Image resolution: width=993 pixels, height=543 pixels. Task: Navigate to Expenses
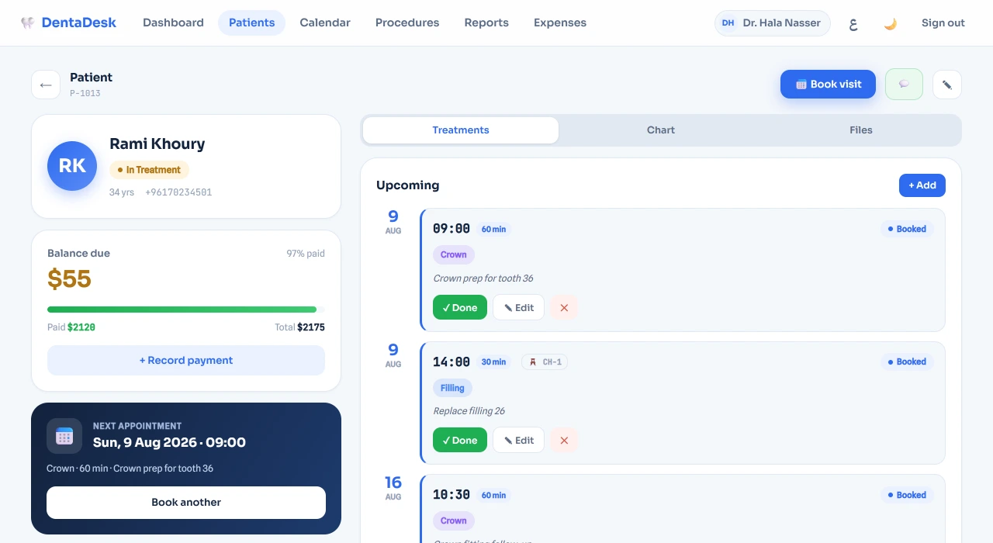[560, 22]
